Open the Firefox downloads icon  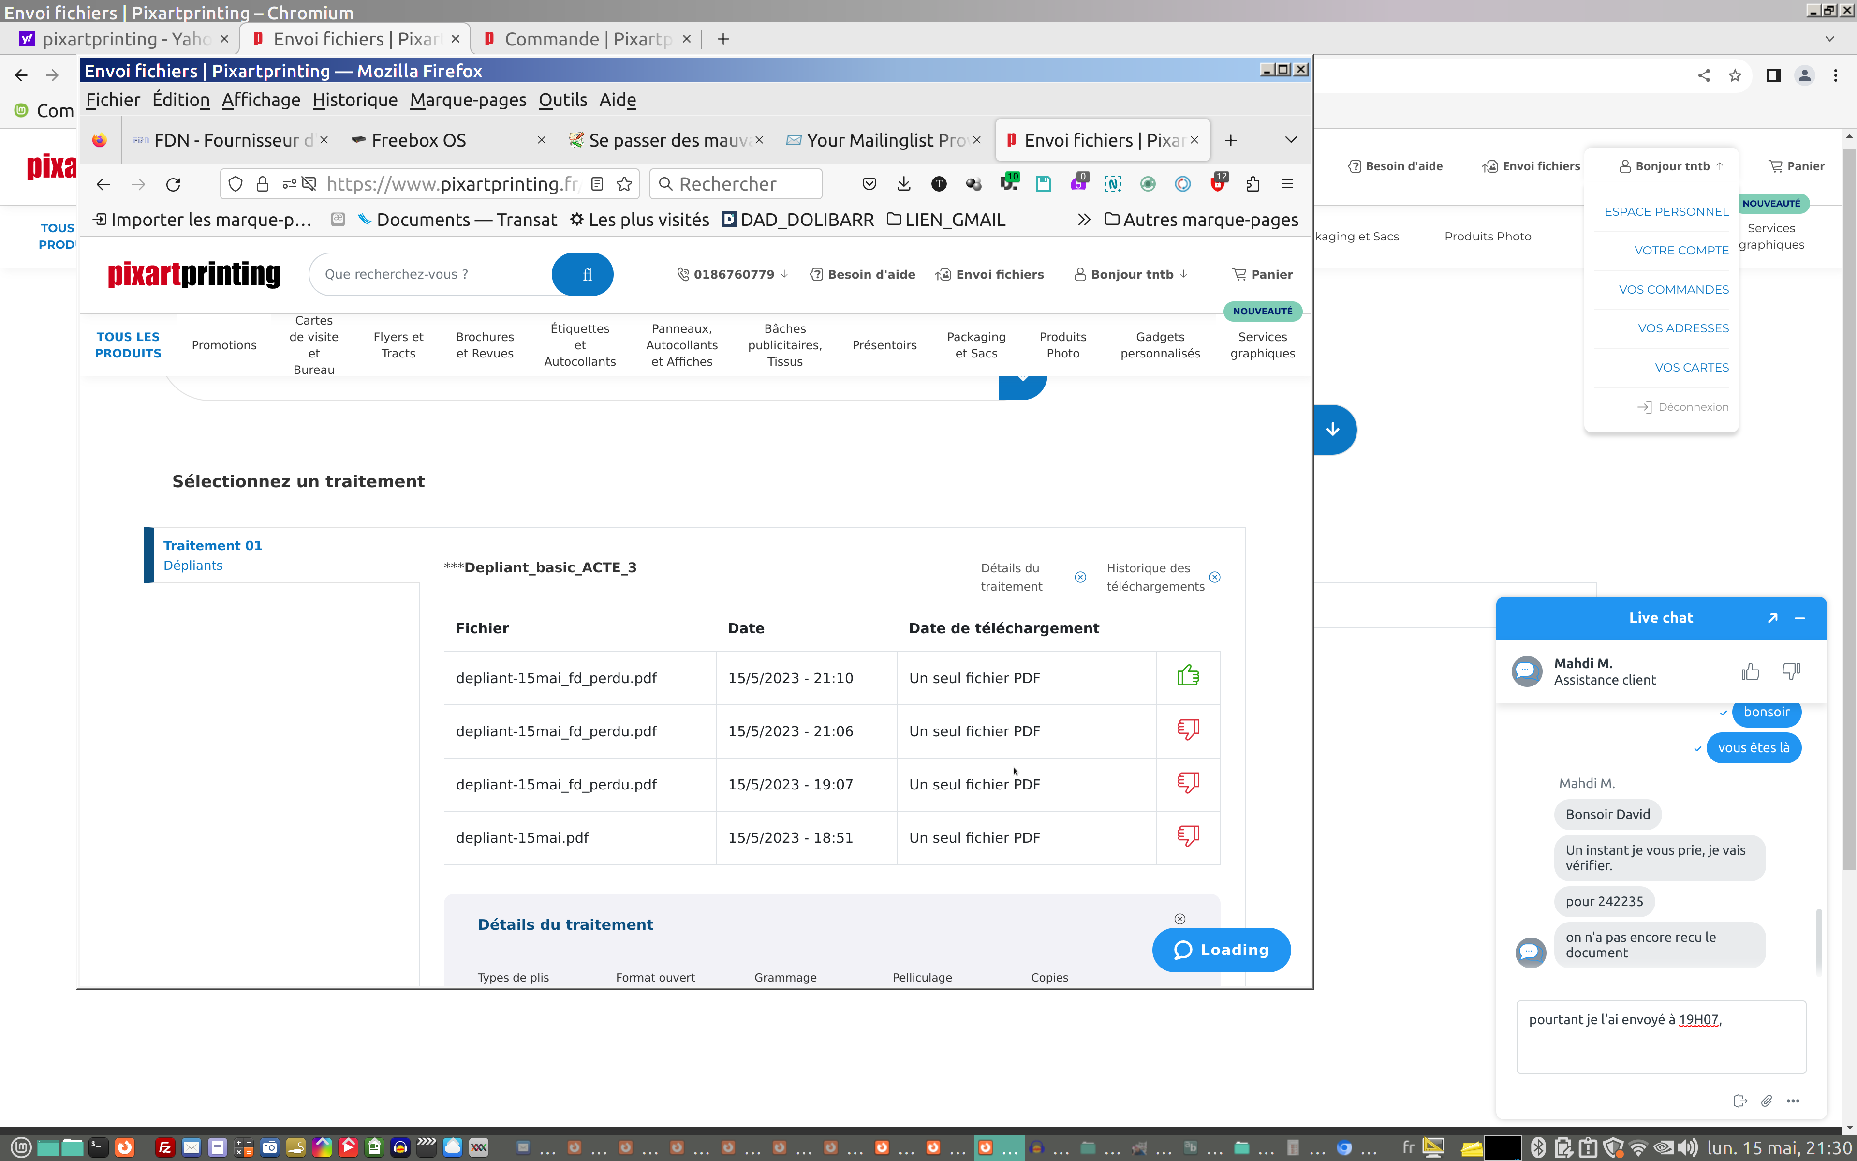pos(903,184)
